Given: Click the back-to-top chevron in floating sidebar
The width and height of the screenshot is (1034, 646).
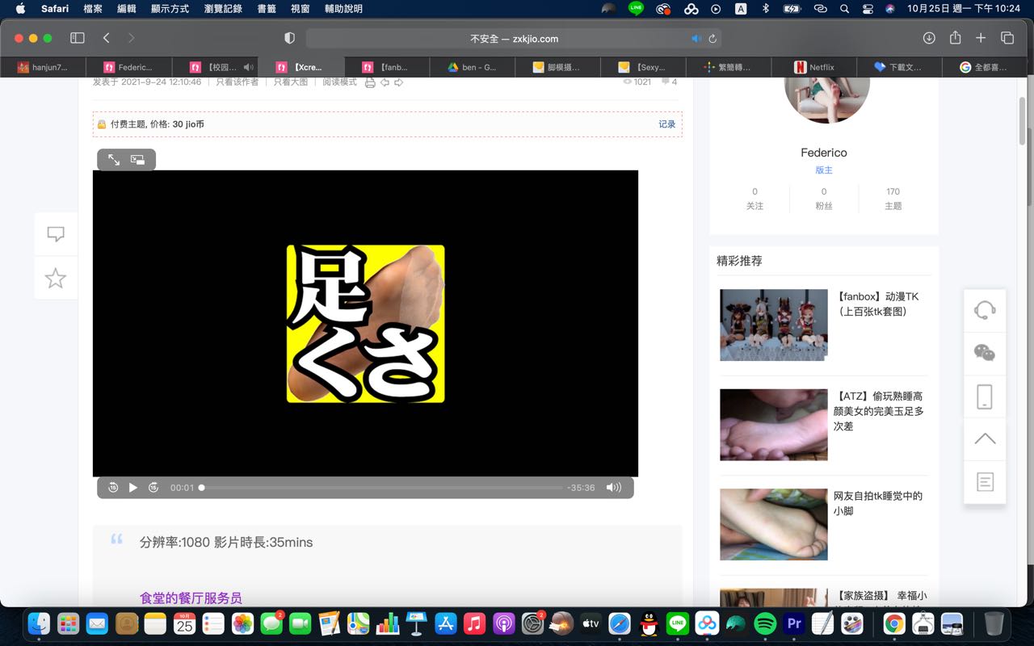Looking at the screenshot, I should click(984, 438).
